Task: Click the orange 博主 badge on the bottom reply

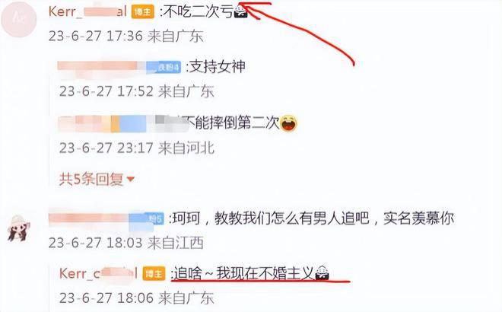Action: [x=154, y=274]
